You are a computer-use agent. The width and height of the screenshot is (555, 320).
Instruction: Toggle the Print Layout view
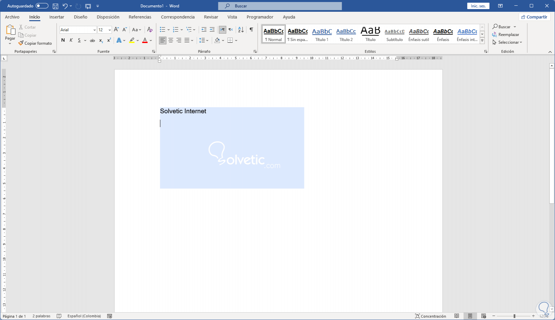point(470,316)
